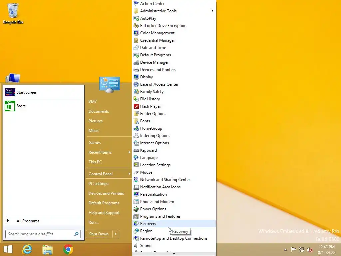Click the Credential Manager icon
This screenshot has width=341, height=256.
click(x=136, y=40)
